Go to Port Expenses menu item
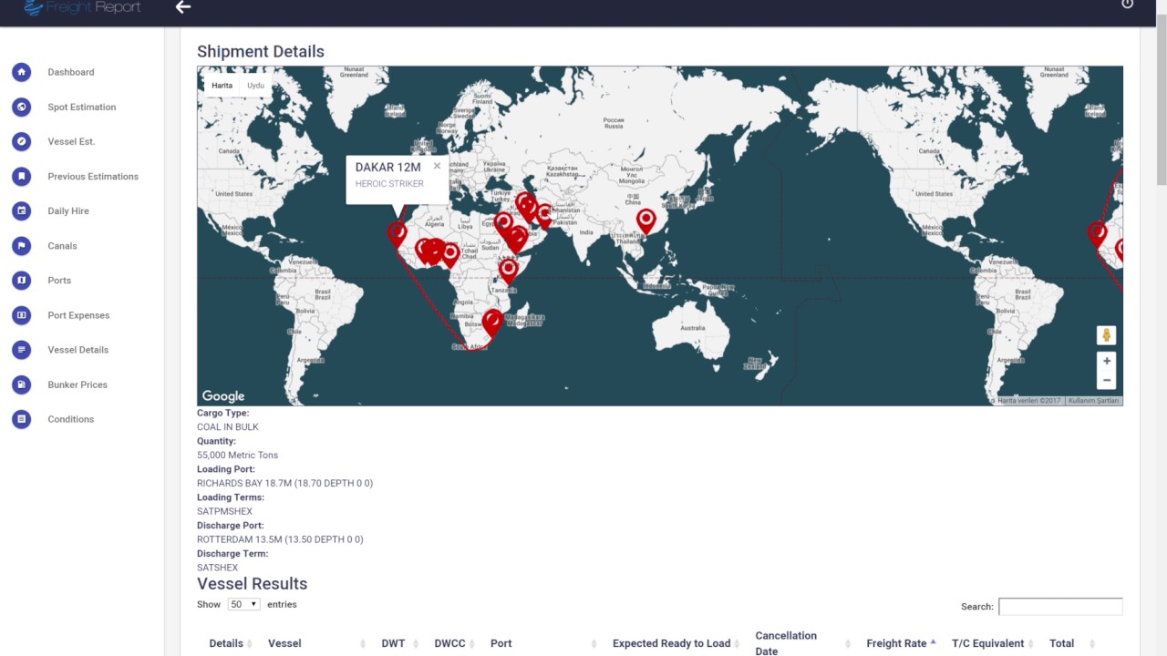 (78, 315)
